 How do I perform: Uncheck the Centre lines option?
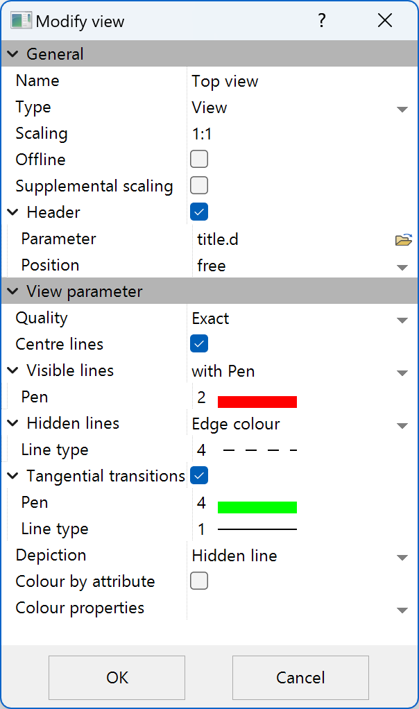199,343
